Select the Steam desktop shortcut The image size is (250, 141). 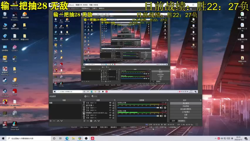click(x=5, y=81)
